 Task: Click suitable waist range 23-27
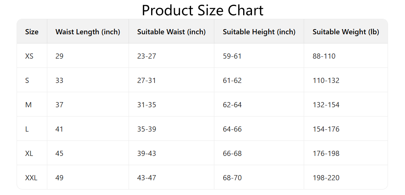146,56
